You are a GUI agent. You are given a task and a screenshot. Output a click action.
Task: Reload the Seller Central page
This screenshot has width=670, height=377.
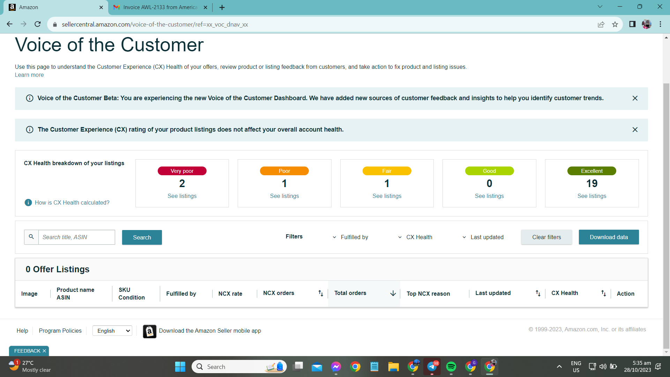pos(38,24)
